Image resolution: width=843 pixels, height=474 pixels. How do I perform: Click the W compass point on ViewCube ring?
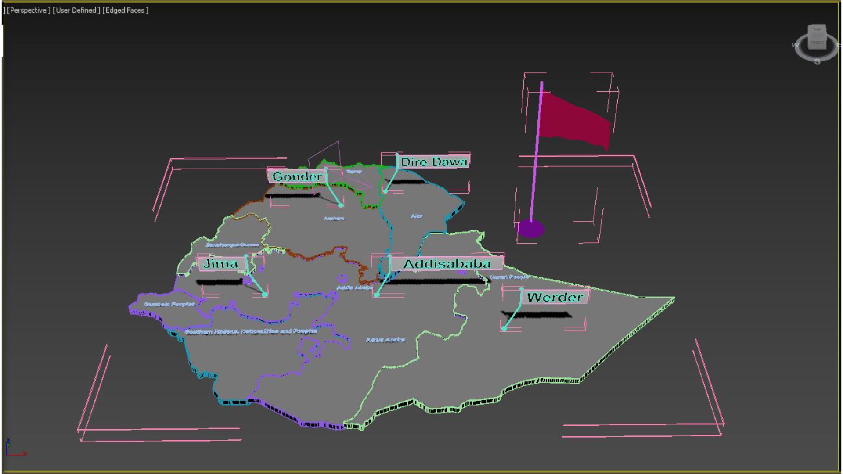(x=795, y=45)
